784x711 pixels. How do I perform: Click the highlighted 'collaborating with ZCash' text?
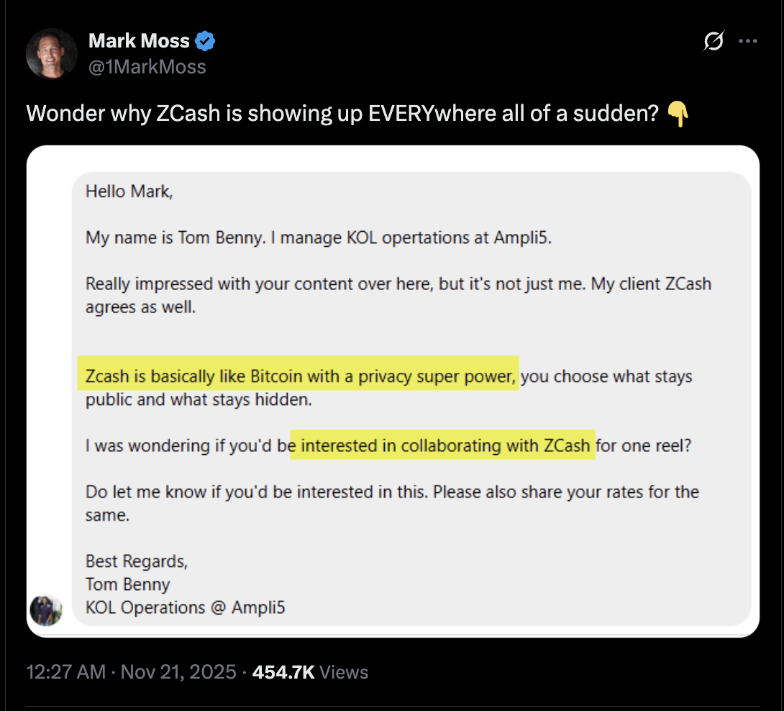(442, 445)
